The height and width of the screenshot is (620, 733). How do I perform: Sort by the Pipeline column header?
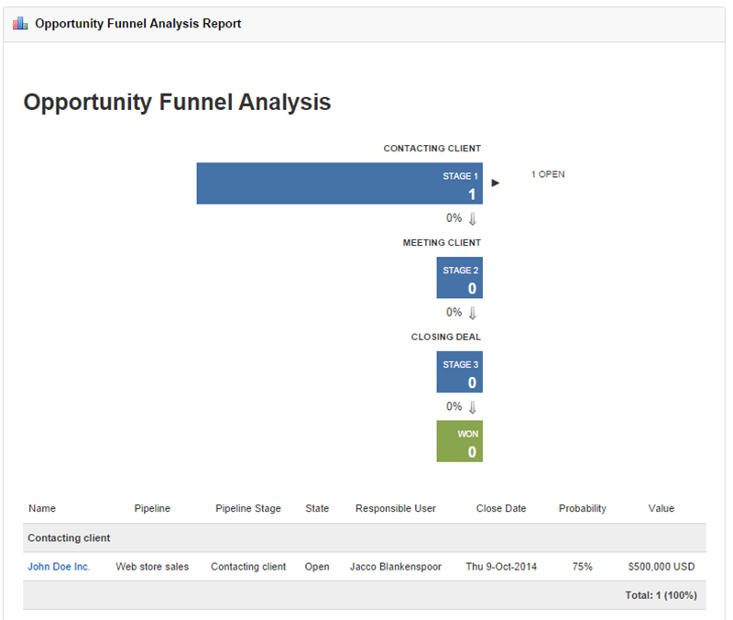(152, 508)
